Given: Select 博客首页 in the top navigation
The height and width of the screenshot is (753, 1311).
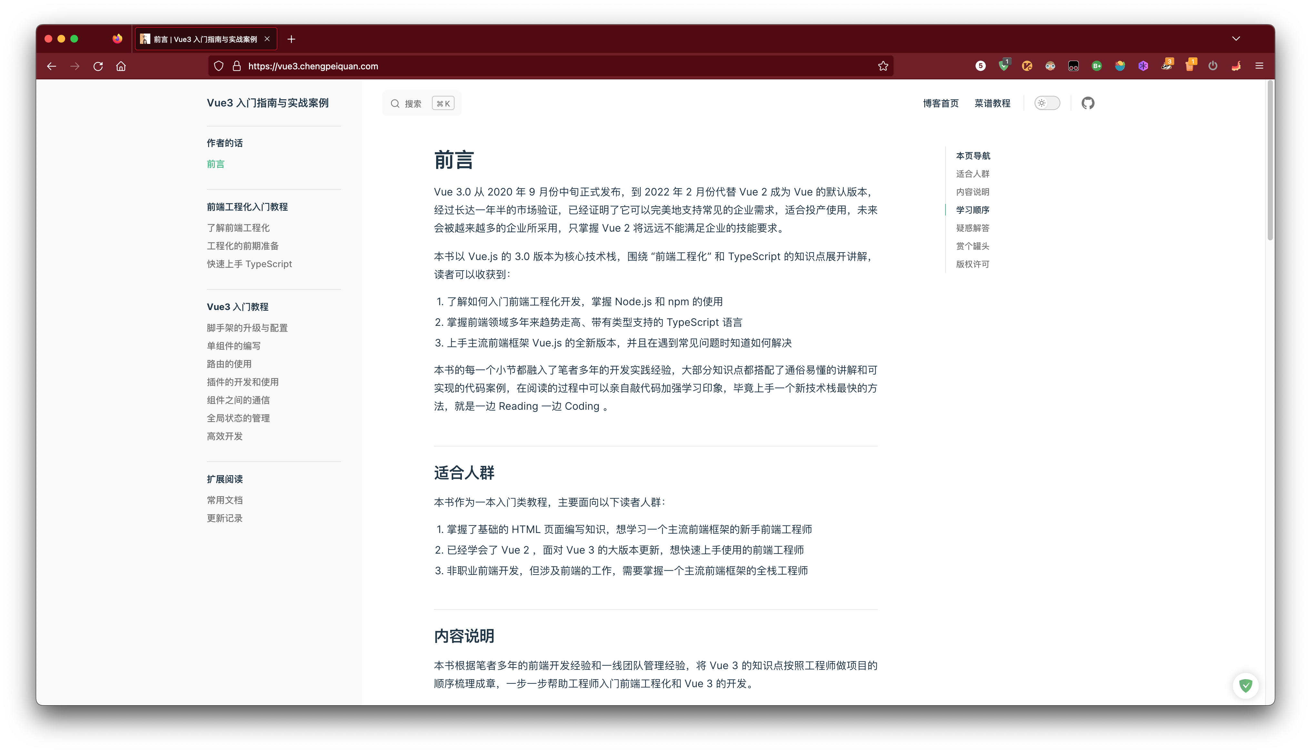Looking at the screenshot, I should (940, 104).
